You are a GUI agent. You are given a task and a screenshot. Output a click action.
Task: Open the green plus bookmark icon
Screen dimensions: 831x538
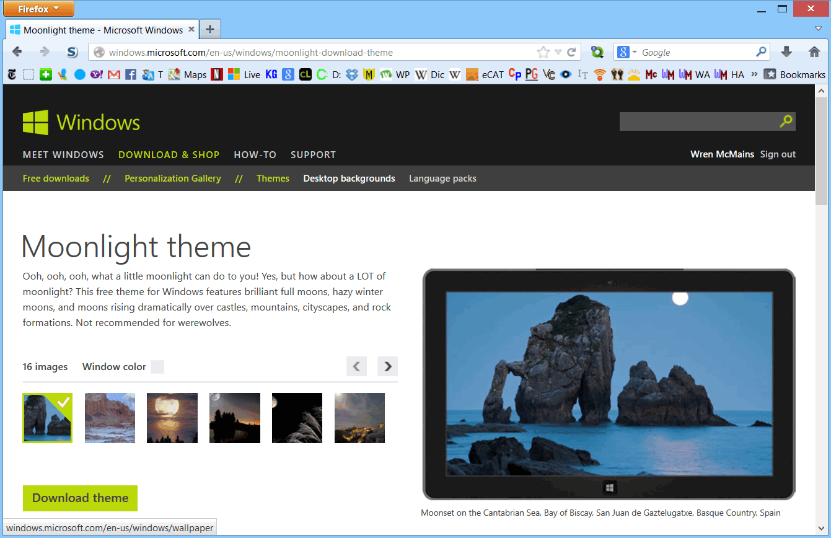pyautogui.click(x=45, y=74)
